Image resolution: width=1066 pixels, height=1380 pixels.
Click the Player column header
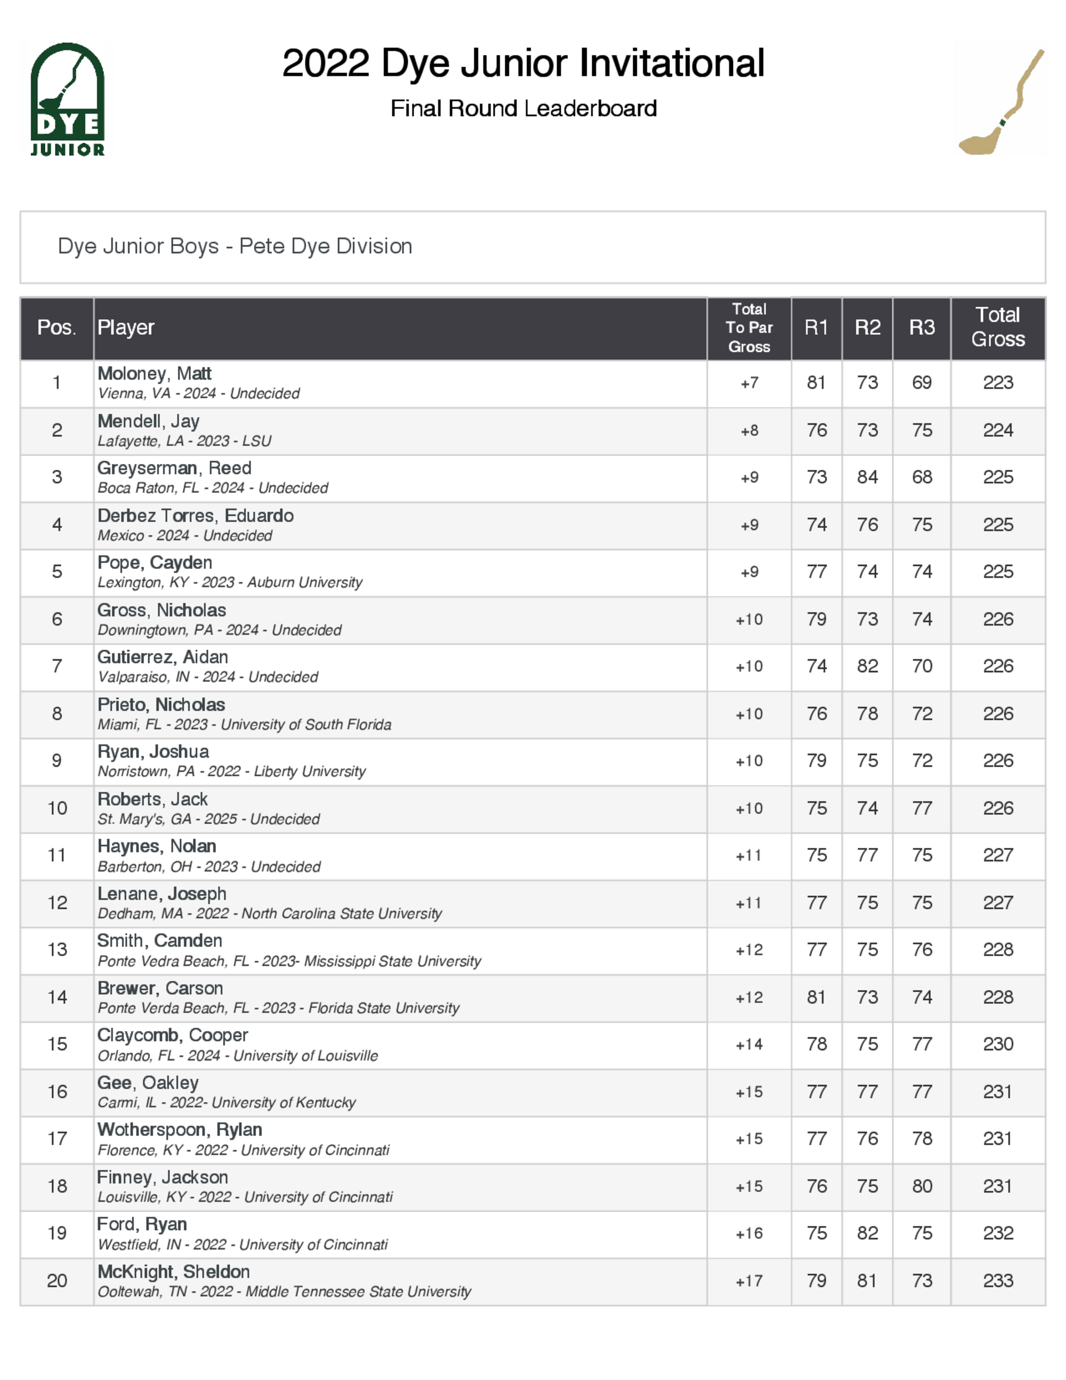coord(126,327)
